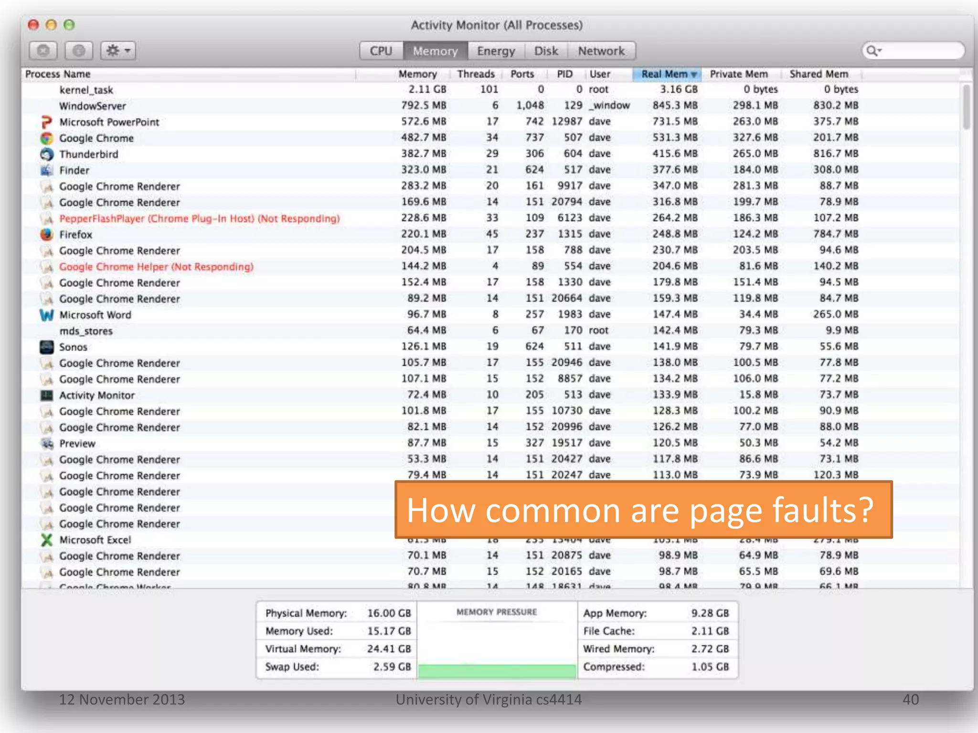Screen dimensions: 978x733
Task: Select the kernel_task process row
Action: click(490, 90)
